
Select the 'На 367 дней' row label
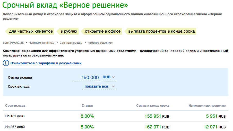(x=15, y=127)
